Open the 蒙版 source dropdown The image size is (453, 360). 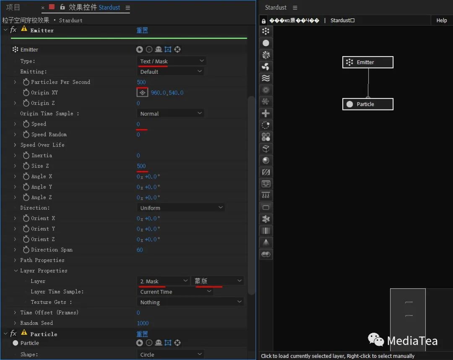(218, 281)
